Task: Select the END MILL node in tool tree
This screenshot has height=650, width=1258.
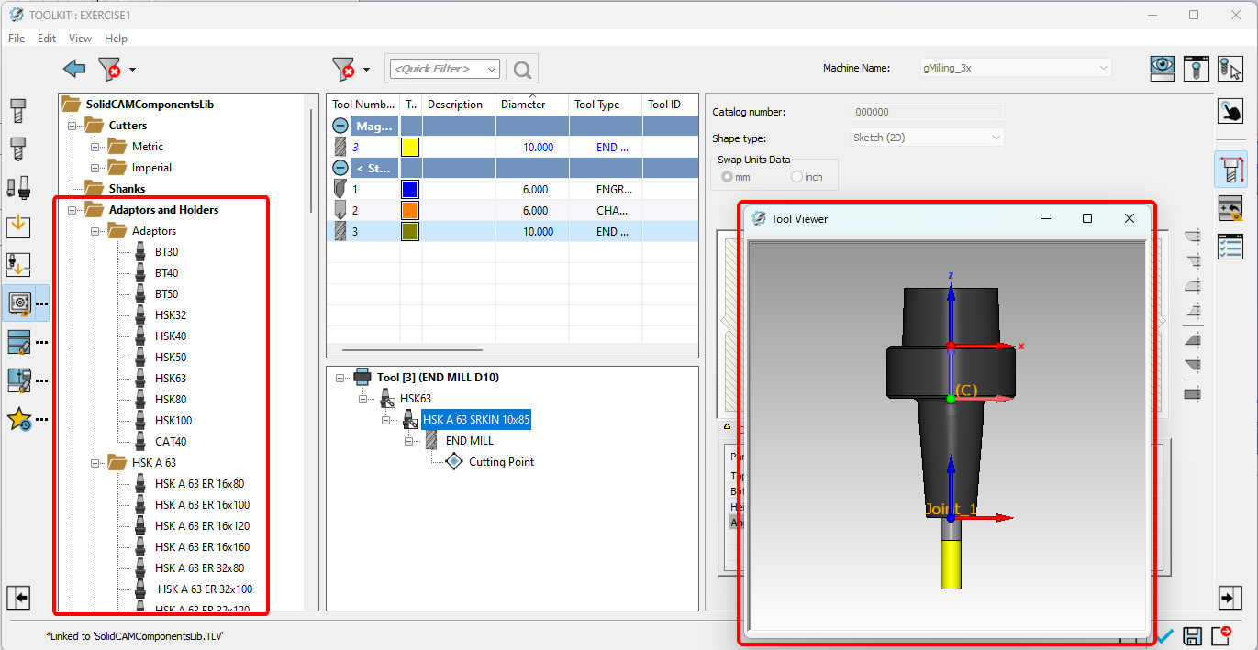Action: coord(469,441)
